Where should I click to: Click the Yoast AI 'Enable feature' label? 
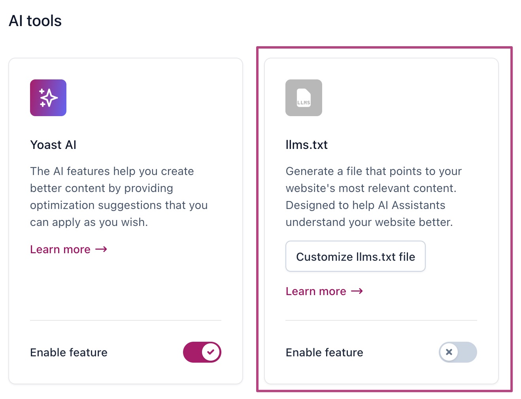(x=69, y=352)
